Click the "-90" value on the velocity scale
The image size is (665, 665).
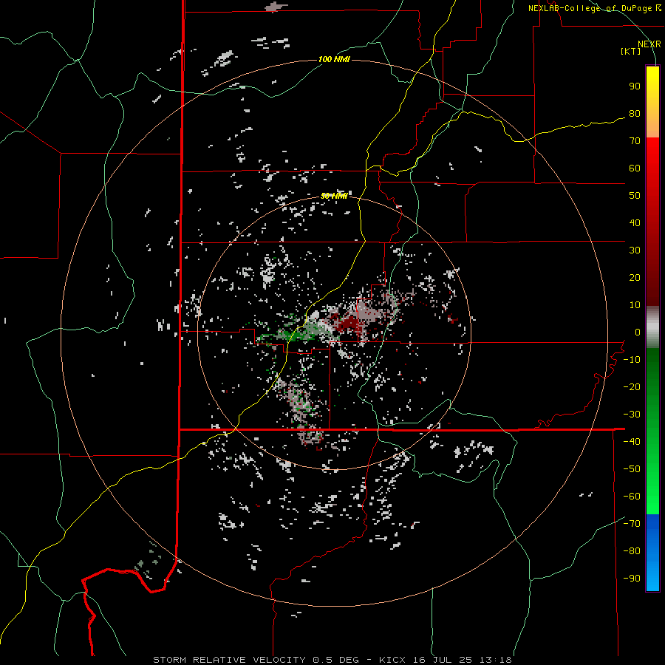[632, 578]
